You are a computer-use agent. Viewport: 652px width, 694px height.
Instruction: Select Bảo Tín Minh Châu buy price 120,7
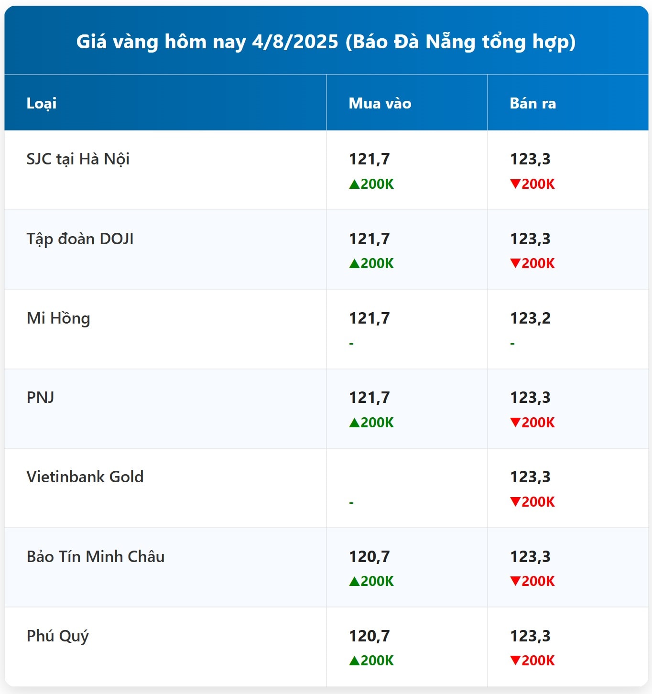point(369,557)
